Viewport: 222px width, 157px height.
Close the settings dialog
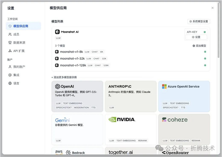[212, 8]
